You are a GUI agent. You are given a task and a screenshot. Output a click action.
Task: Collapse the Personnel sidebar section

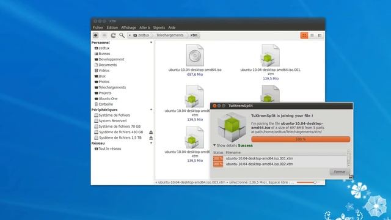pyautogui.click(x=151, y=43)
